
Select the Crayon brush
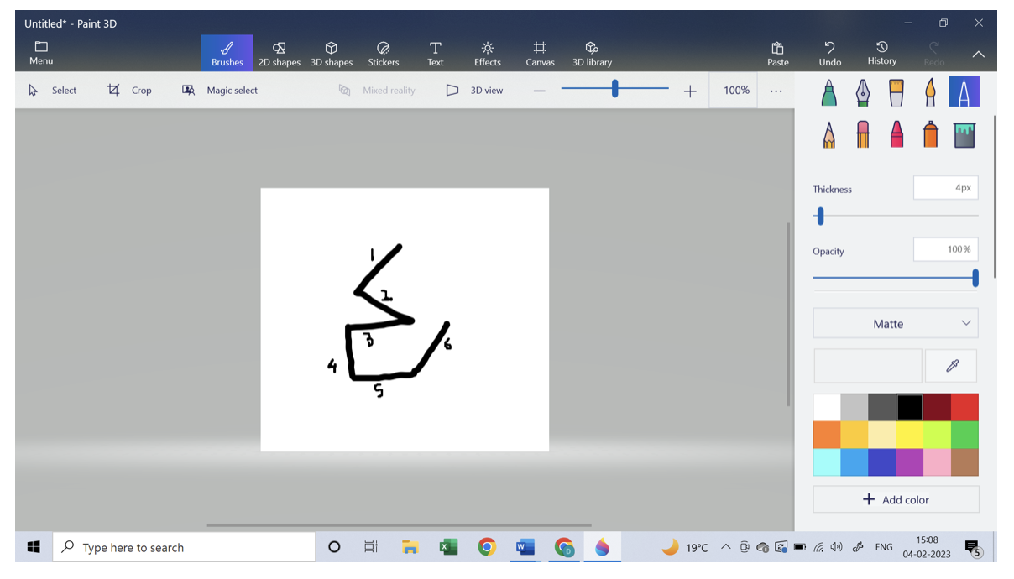pyautogui.click(x=896, y=134)
